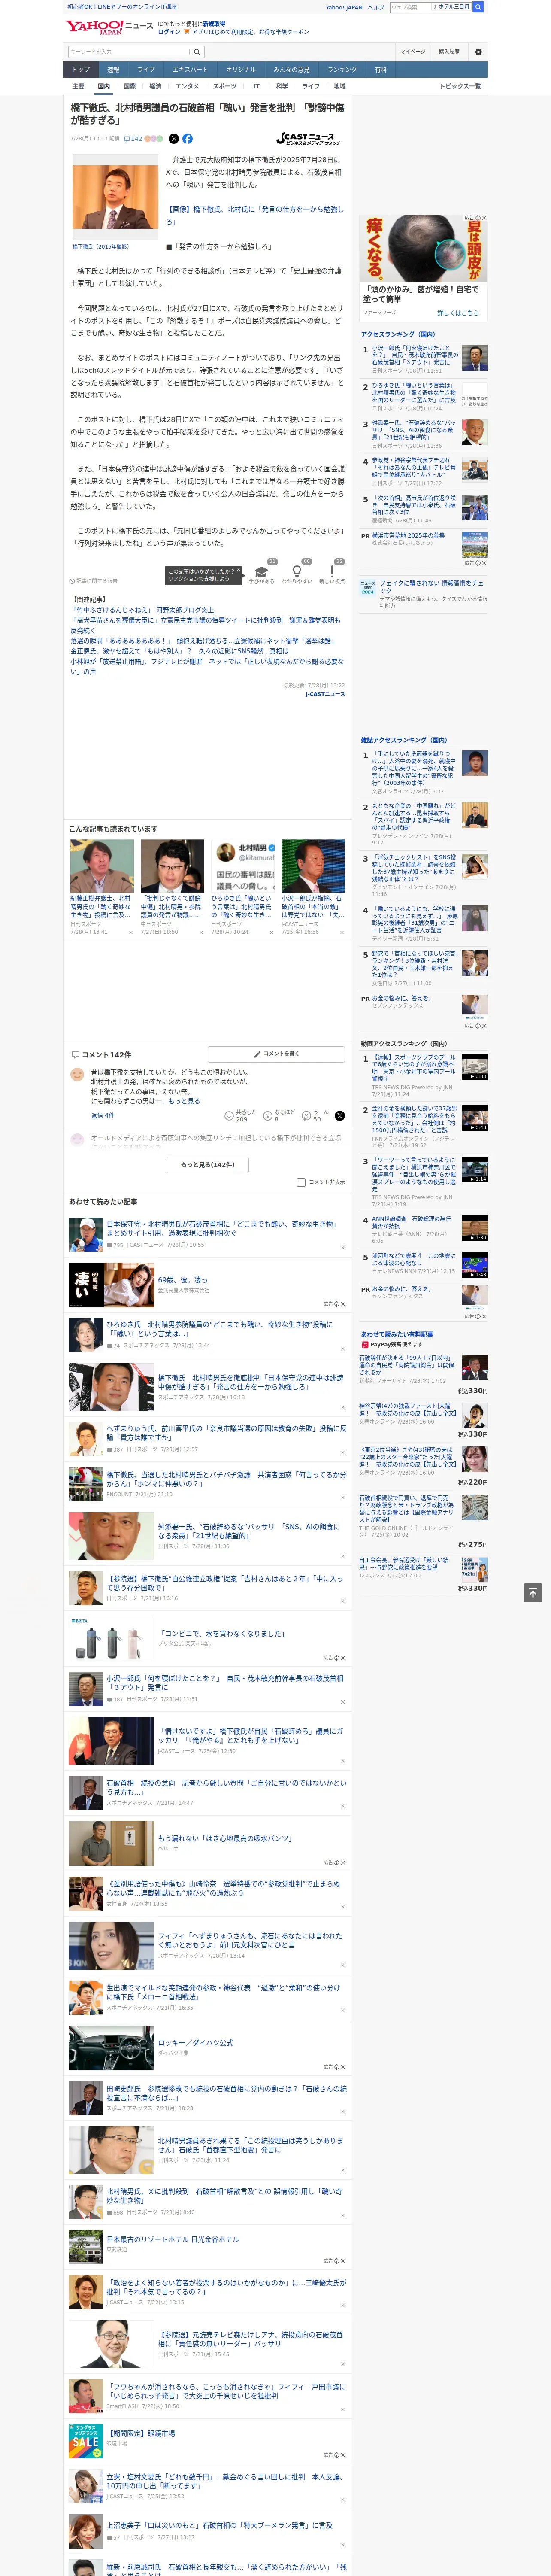551x2576 pixels.
Task: Switch to the 速報 navigation tab
Action: [113, 70]
